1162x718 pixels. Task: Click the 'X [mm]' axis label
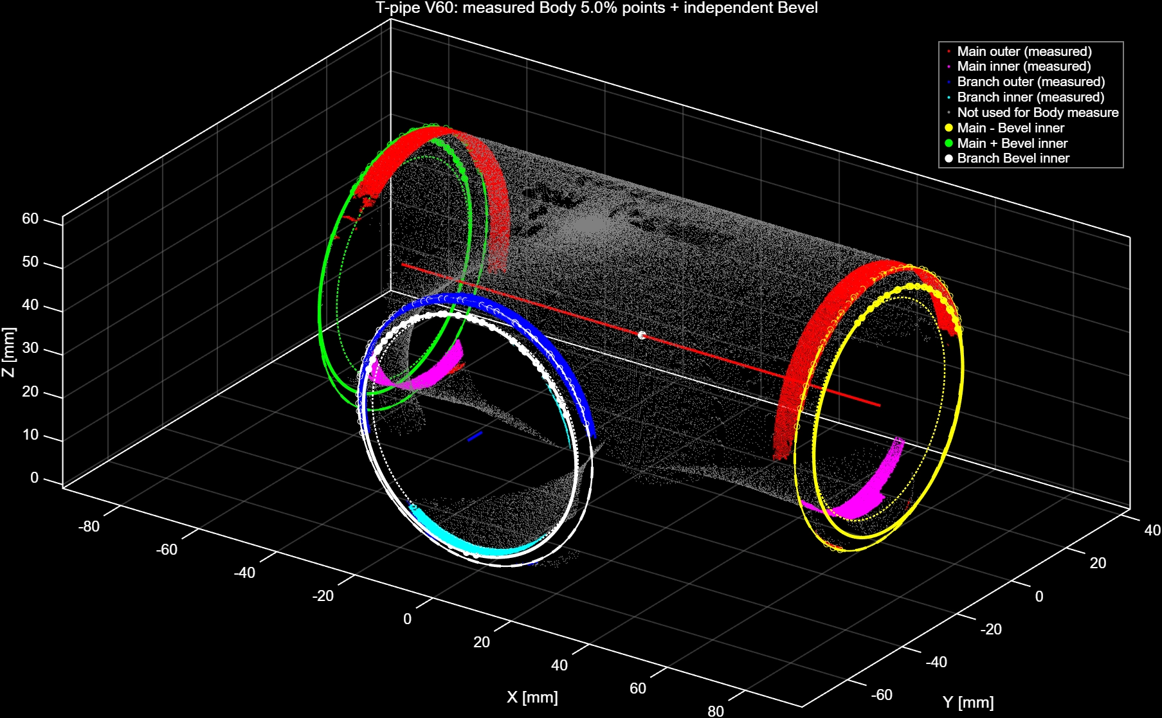pos(532,697)
